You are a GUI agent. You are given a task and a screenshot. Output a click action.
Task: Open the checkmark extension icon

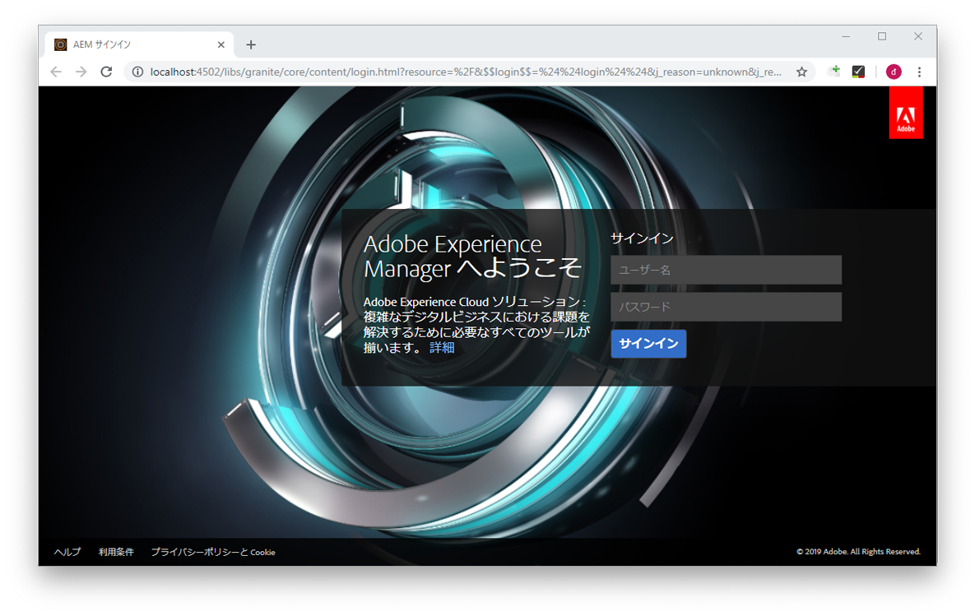pyautogui.click(x=858, y=72)
